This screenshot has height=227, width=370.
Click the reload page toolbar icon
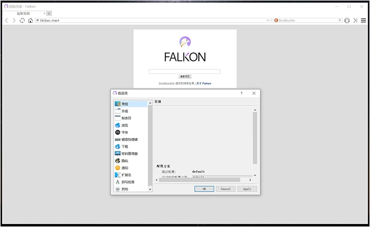[x=22, y=21]
